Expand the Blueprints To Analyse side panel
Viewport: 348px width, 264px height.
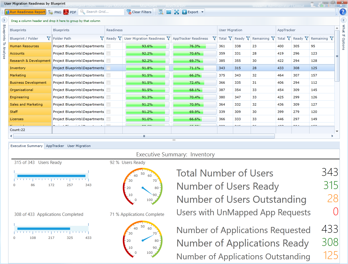coord(4,20)
